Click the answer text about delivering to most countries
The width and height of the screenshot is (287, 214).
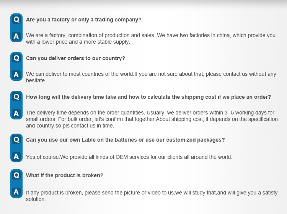point(151,77)
